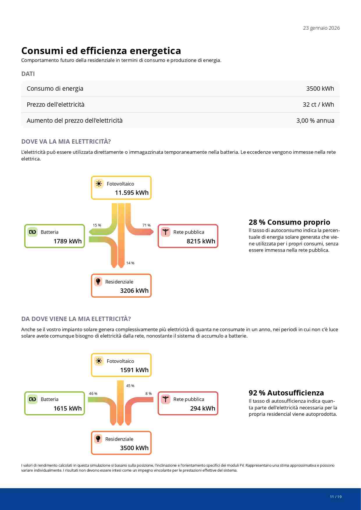The image size is (361, 510).
Task: Click the '92 % Autosufficienza' heading
Action: (286, 393)
